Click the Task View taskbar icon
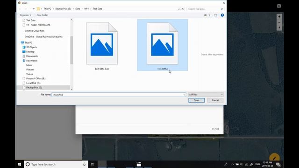Viewport: 299px width, 168px height. coord(93,164)
